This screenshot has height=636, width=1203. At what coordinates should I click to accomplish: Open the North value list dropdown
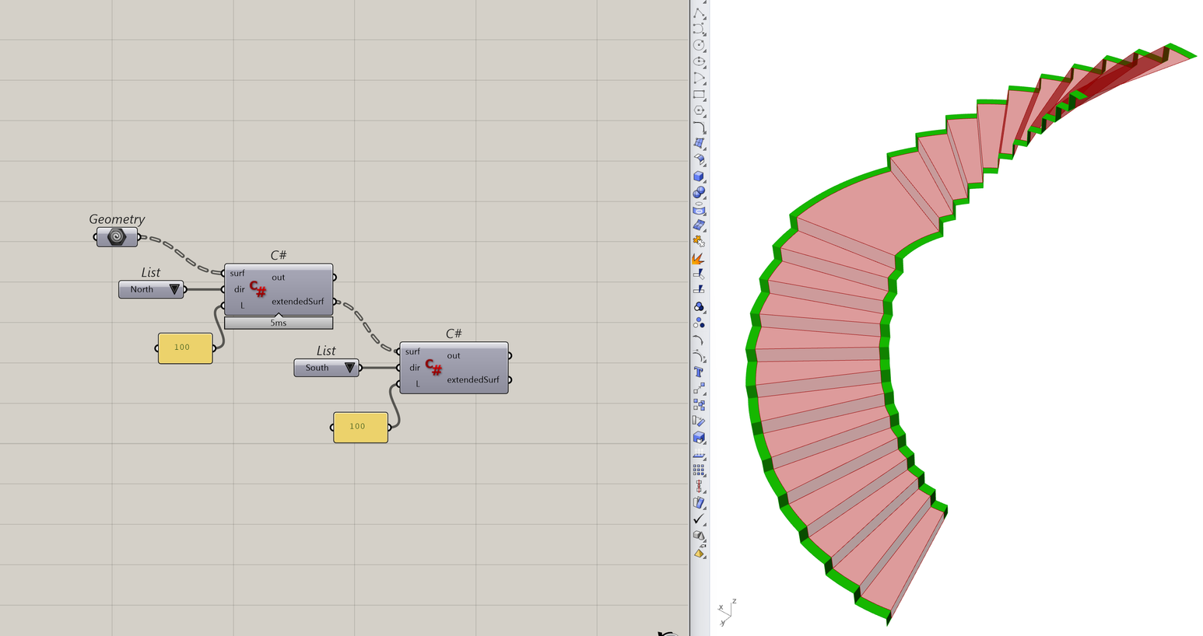pyautogui.click(x=174, y=289)
